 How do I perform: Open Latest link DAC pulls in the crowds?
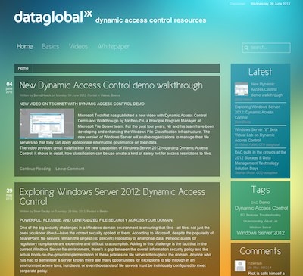[261, 160]
